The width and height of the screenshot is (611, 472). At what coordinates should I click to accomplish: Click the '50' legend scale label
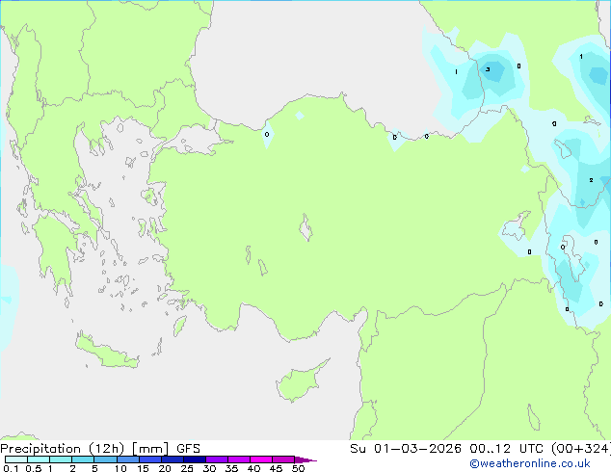pyautogui.click(x=298, y=468)
